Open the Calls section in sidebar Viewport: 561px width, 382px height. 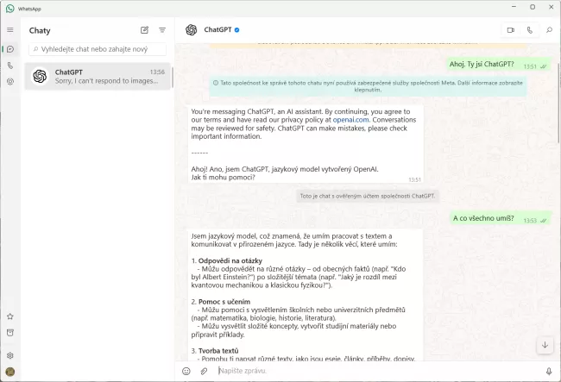(10, 66)
